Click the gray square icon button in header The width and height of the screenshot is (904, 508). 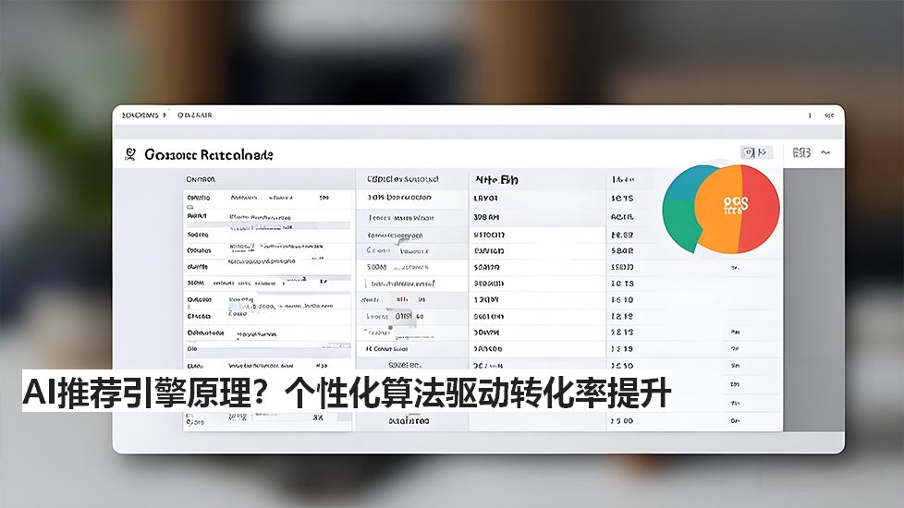pos(756,152)
